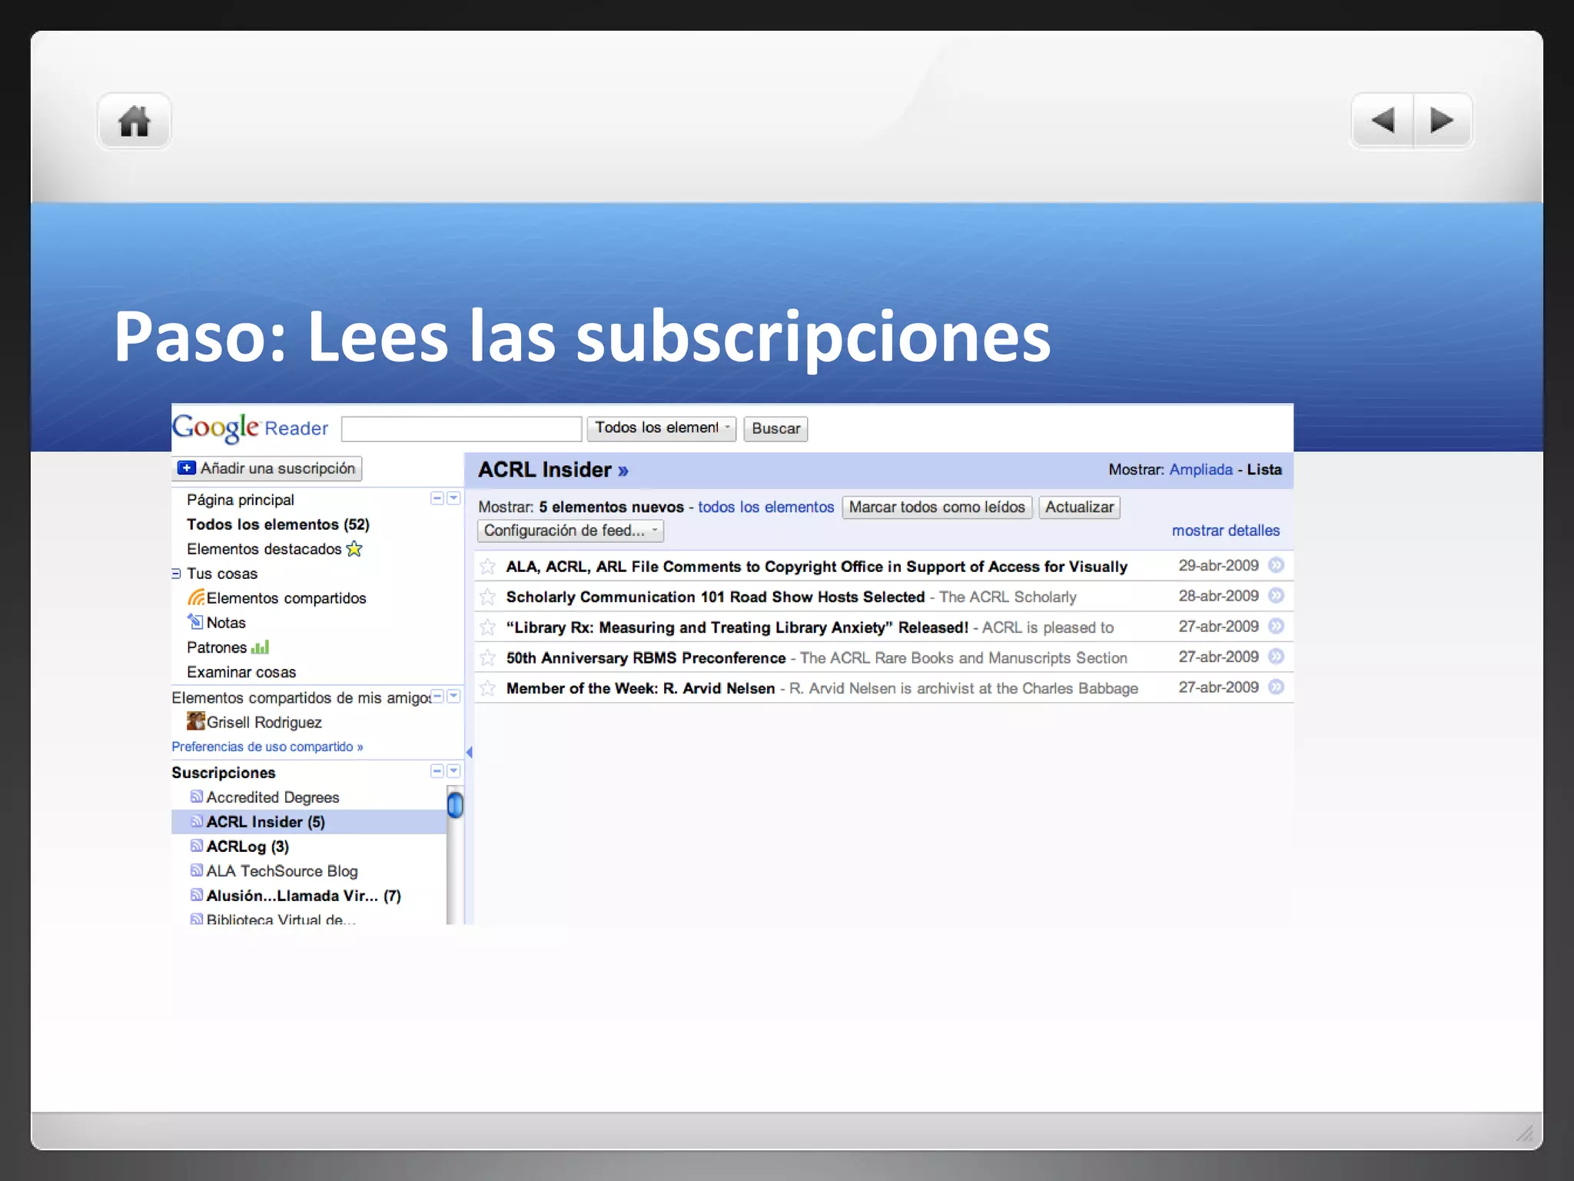Open todos los elementos link
The height and width of the screenshot is (1181, 1574).
click(765, 507)
